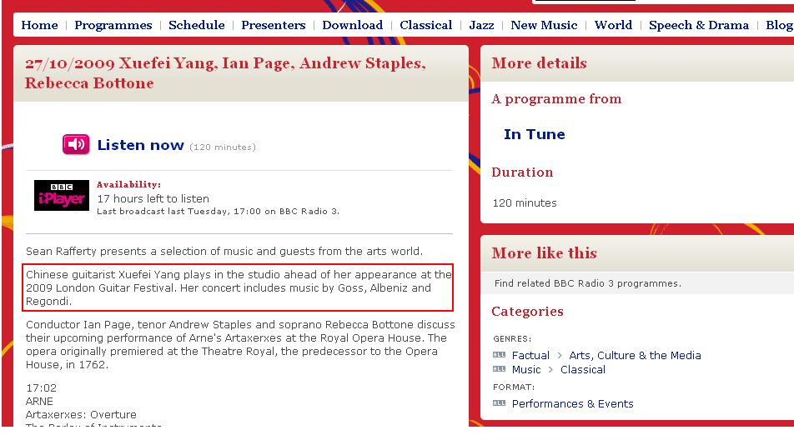Click the ARNE composer line
The height and width of the screenshot is (440, 794).
[x=39, y=401]
